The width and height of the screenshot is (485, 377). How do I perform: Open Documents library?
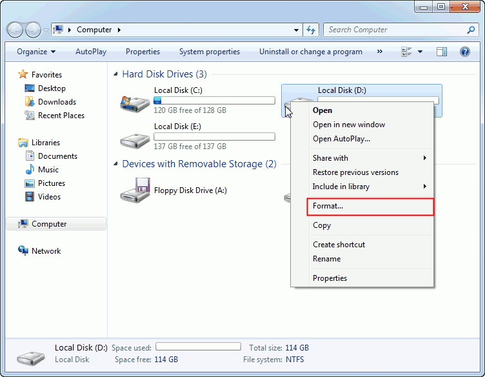[x=57, y=156]
